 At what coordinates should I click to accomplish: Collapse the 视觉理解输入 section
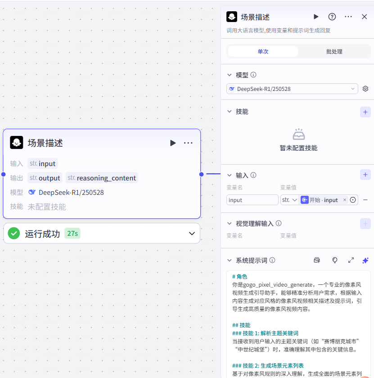point(230,224)
